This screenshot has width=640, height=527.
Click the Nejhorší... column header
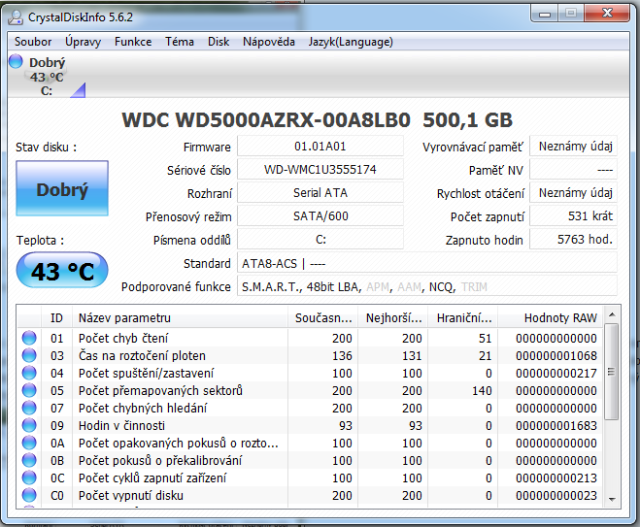tap(392, 317)
